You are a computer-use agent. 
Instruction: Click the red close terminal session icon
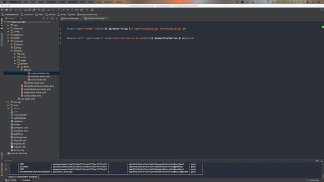pos(6,169)
